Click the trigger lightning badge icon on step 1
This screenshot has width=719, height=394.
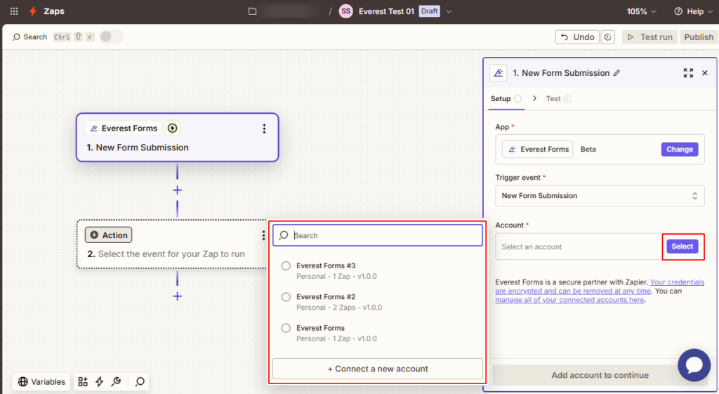pyautogui.click(x=173, y=129)
